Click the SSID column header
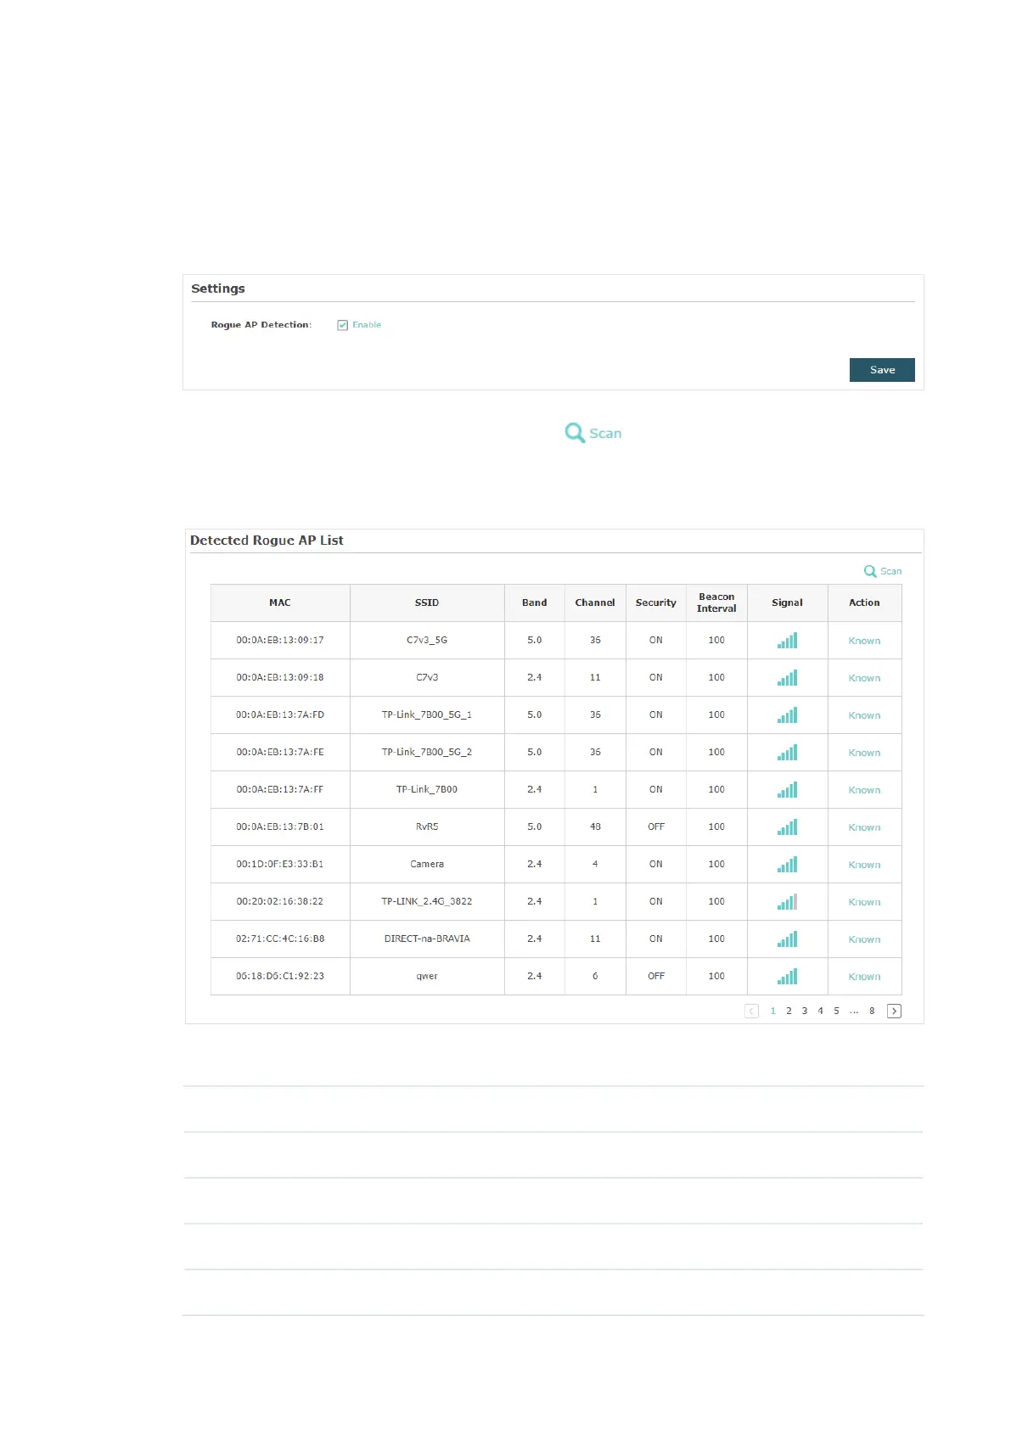 tap(427, 602)
